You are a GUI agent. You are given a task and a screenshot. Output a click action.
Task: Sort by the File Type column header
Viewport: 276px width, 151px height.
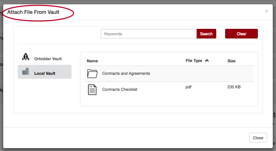coord(194,61)
